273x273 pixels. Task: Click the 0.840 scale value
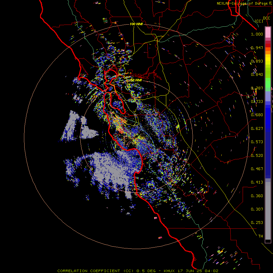point(257,75)
